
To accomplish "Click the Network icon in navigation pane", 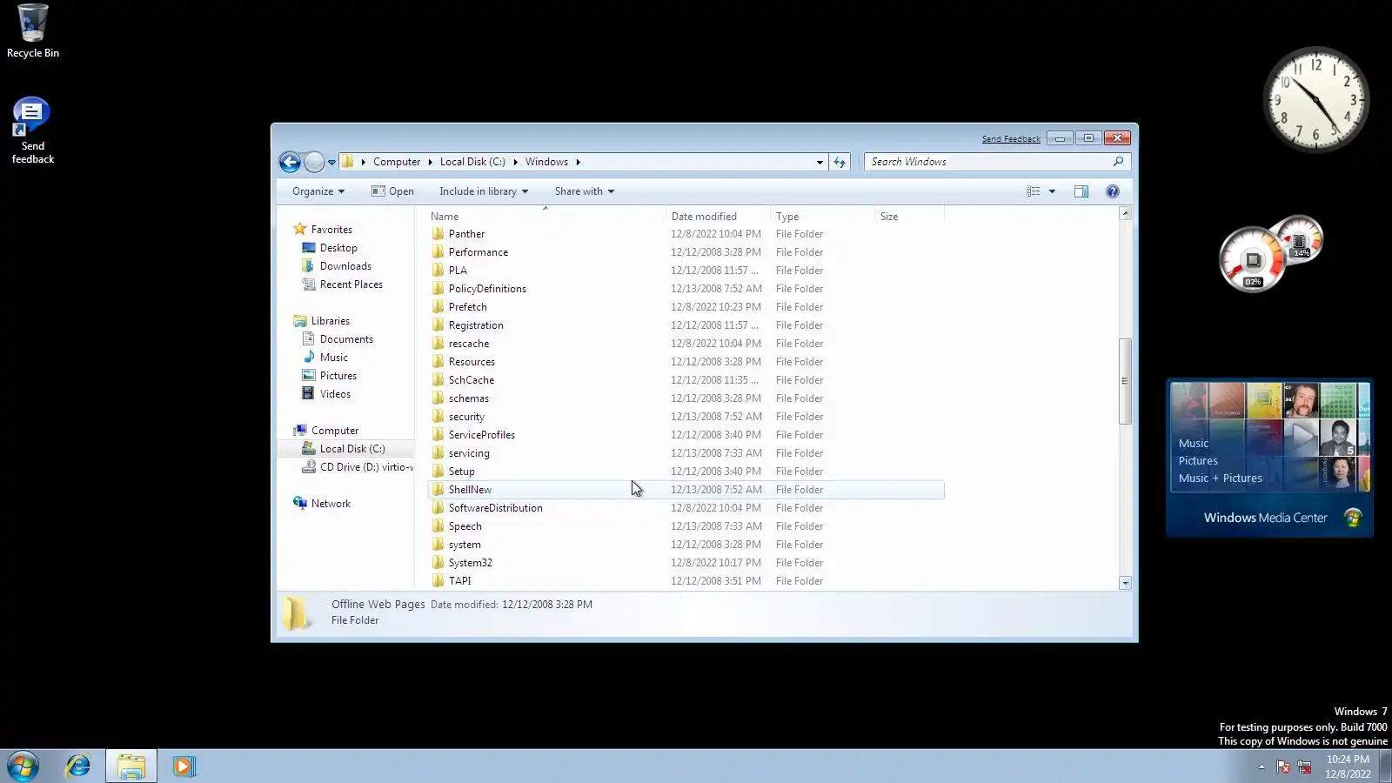I will click(x=300, y=504).
